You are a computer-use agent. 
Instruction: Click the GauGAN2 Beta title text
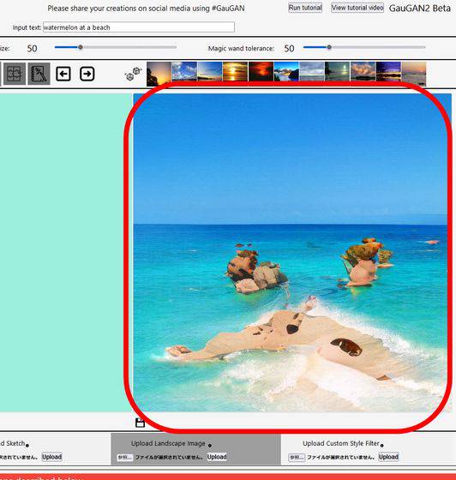pos(420,9)
